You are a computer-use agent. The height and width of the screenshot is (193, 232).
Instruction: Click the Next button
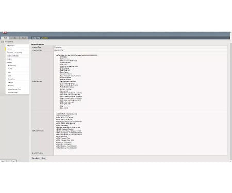44,158
